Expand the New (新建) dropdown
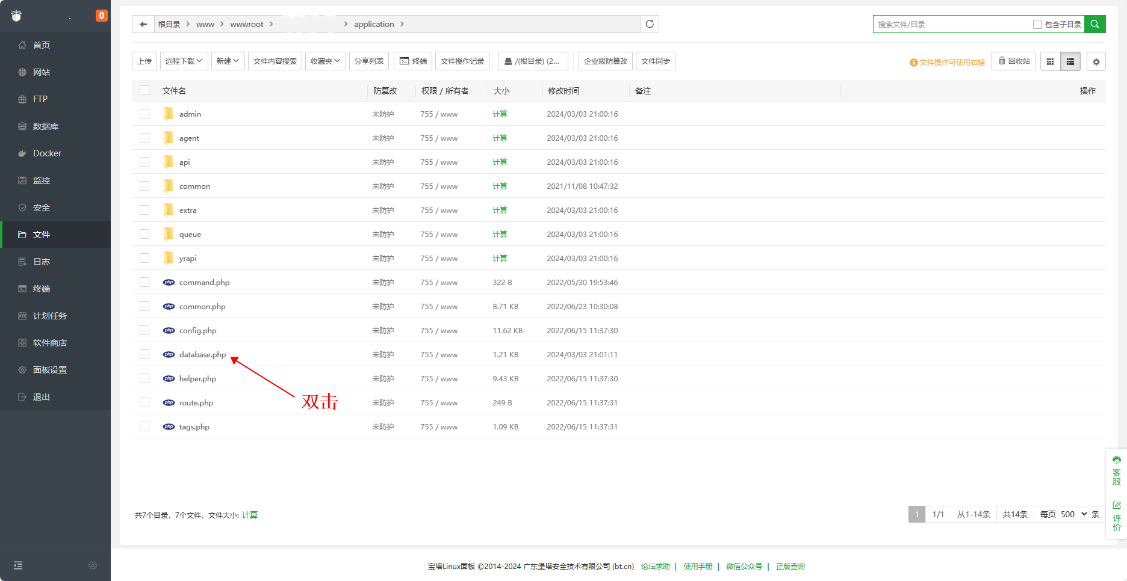 [x=228, y=61]
